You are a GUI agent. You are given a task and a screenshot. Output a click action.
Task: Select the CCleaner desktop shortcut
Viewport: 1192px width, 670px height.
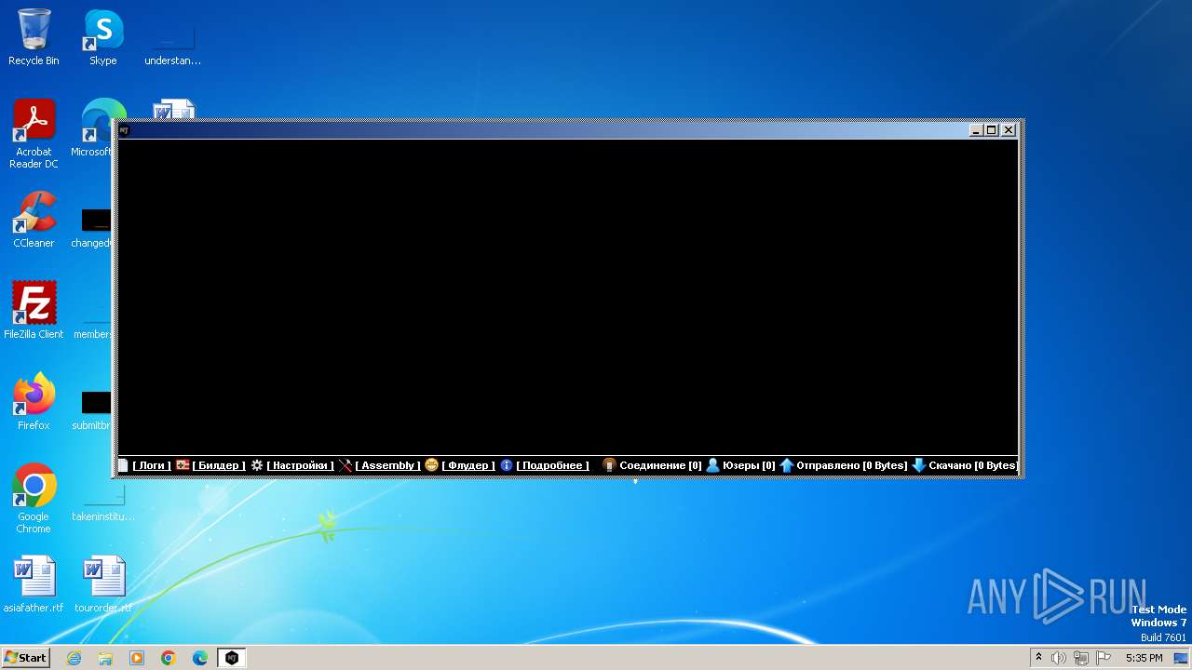34,220
